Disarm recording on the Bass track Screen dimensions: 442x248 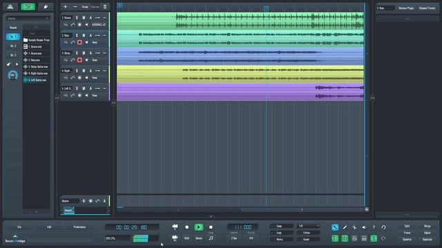coord(79,43)
